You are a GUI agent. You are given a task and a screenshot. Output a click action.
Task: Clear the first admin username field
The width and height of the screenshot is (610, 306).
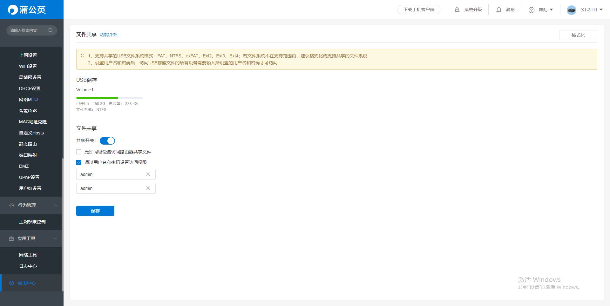pos(148,174)
